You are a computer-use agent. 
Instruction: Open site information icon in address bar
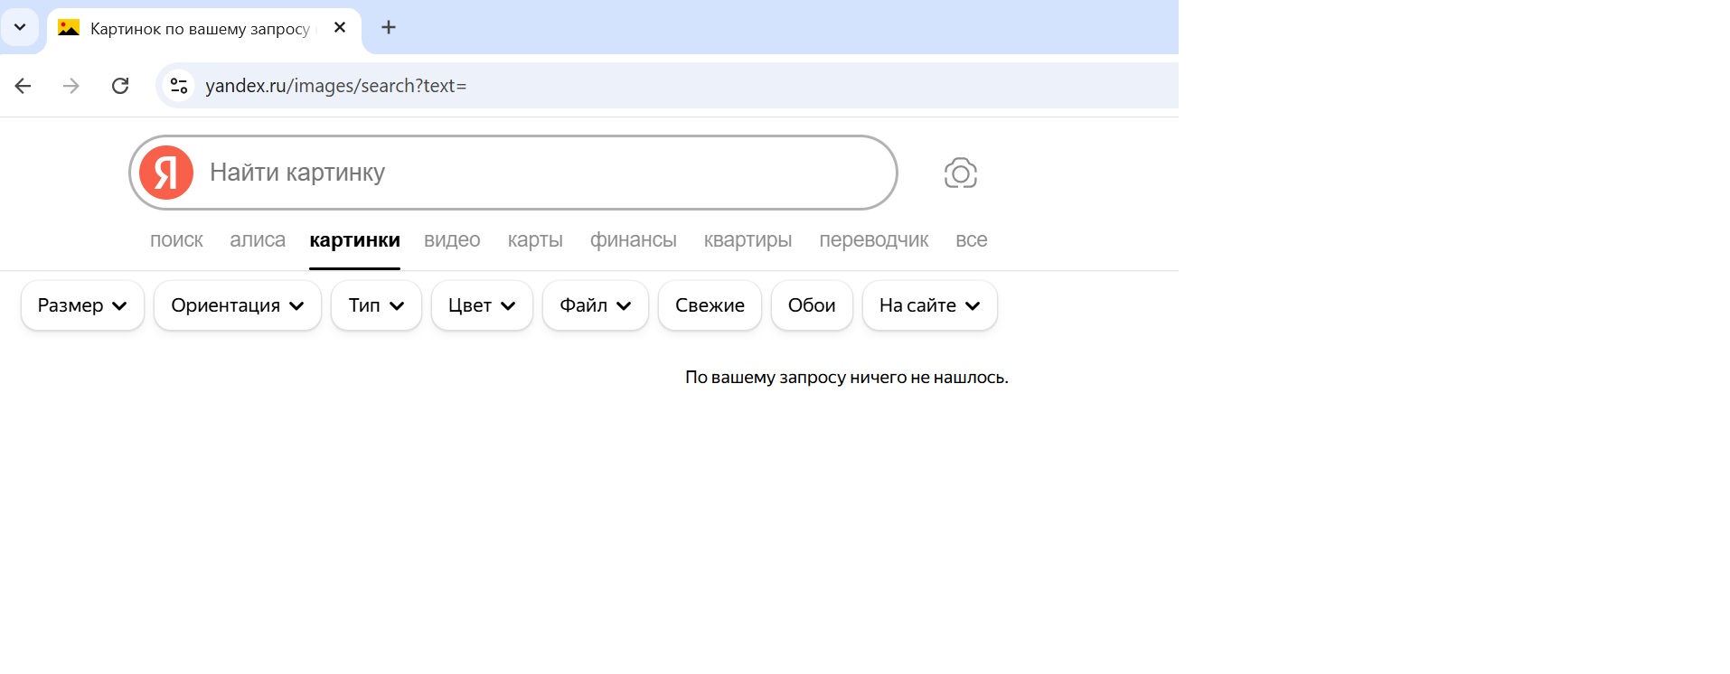pos(179,86)
